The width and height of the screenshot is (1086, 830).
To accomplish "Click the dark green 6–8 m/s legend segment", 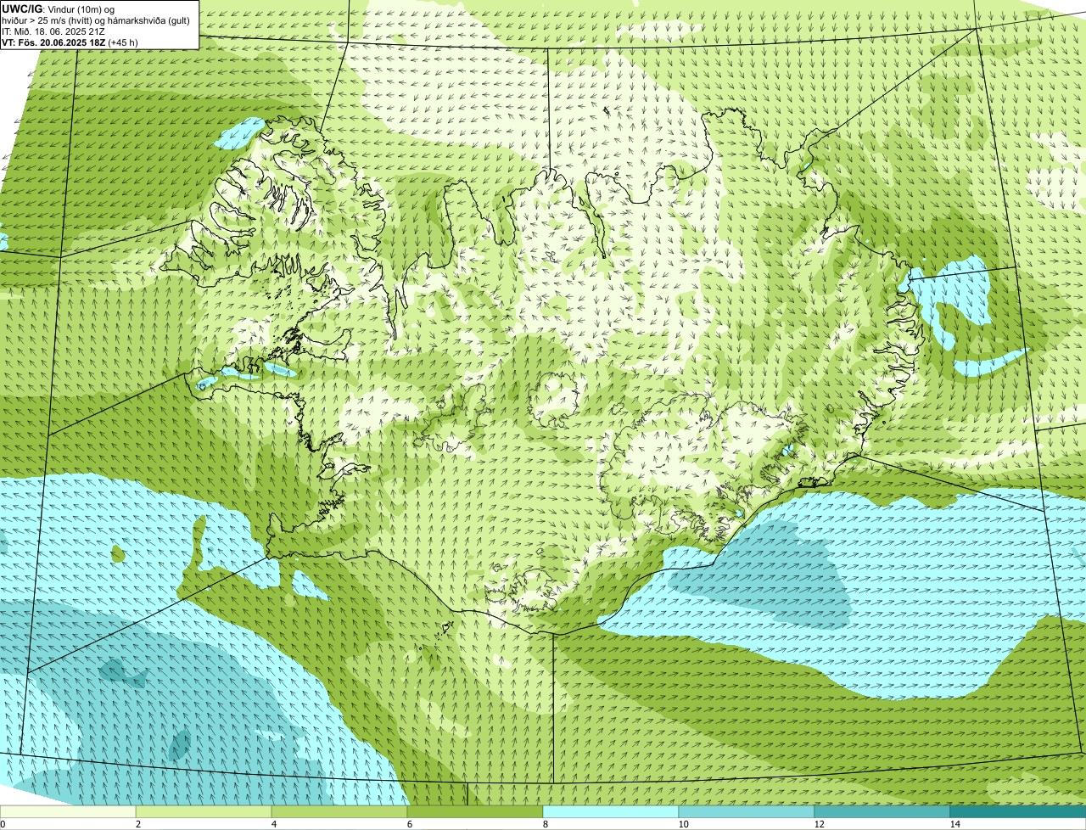I will pos(475,811).
